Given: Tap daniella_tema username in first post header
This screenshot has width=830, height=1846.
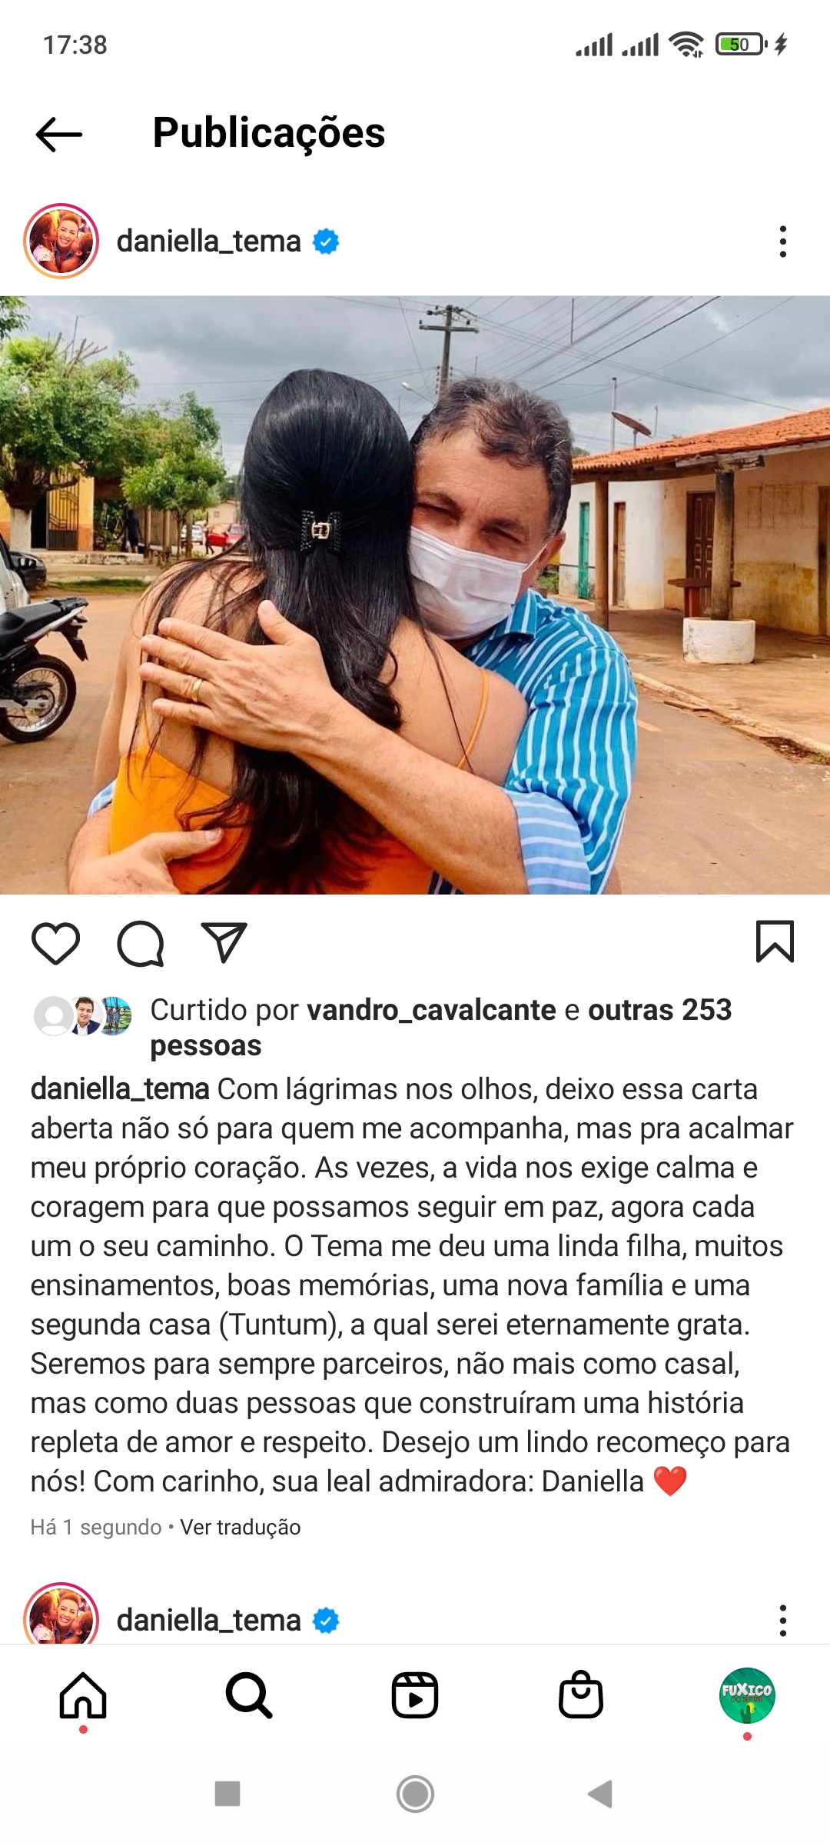Looking at the screenshot, I should click(208, 242).
